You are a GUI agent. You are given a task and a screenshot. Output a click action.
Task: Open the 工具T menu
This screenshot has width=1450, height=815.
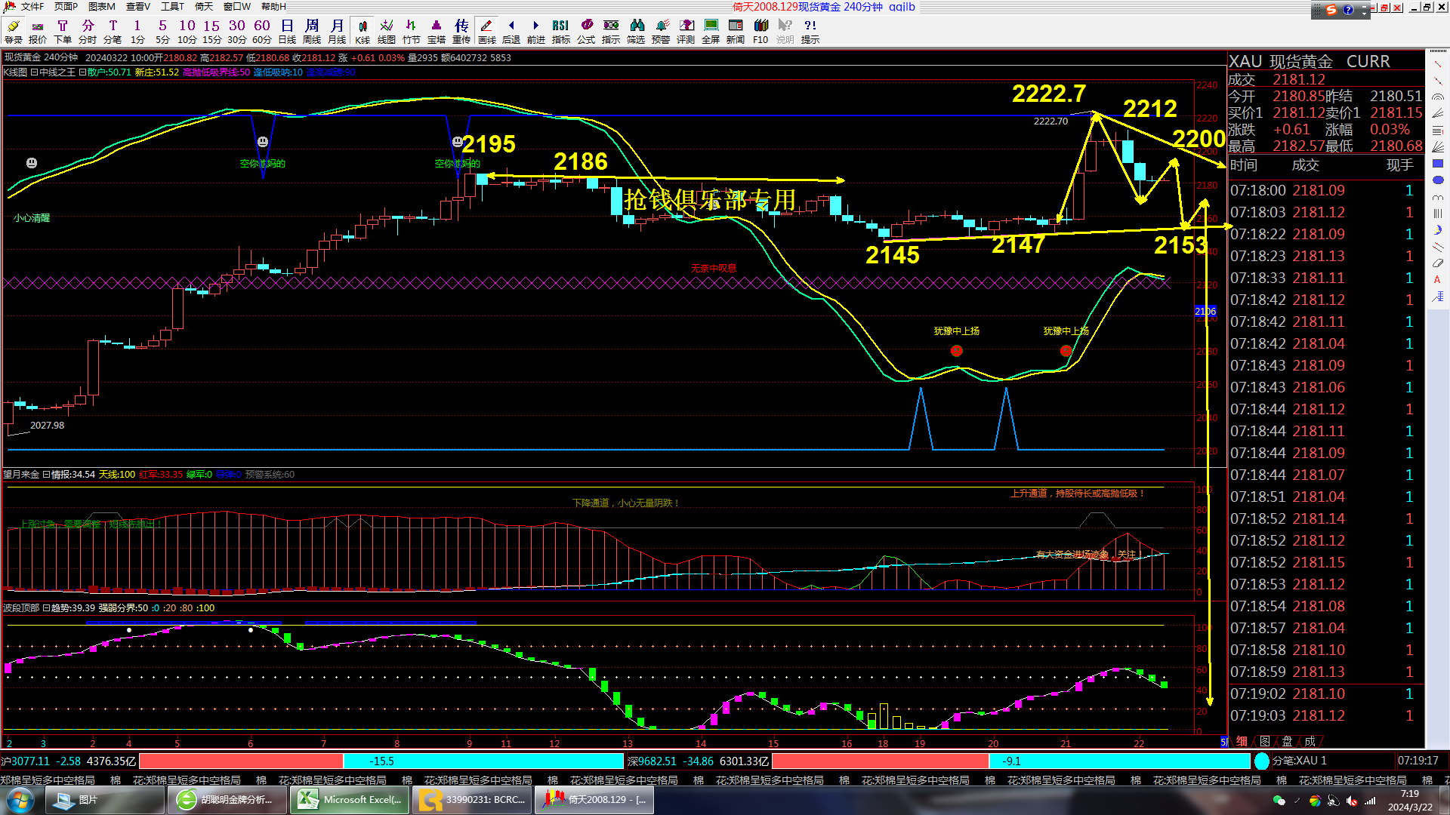pos(172,7)
